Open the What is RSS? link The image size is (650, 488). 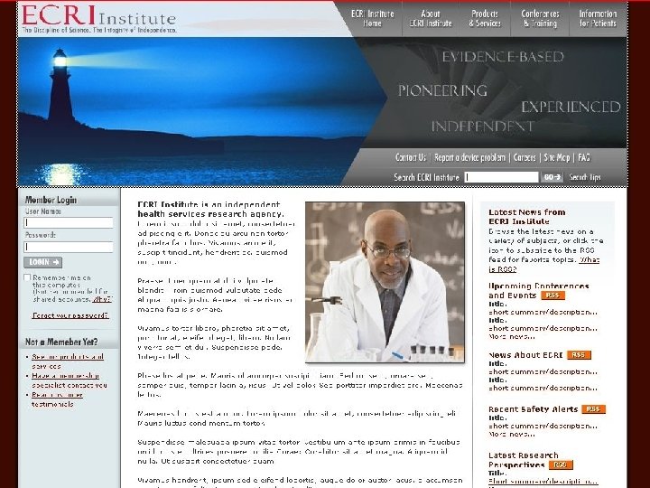543,264
